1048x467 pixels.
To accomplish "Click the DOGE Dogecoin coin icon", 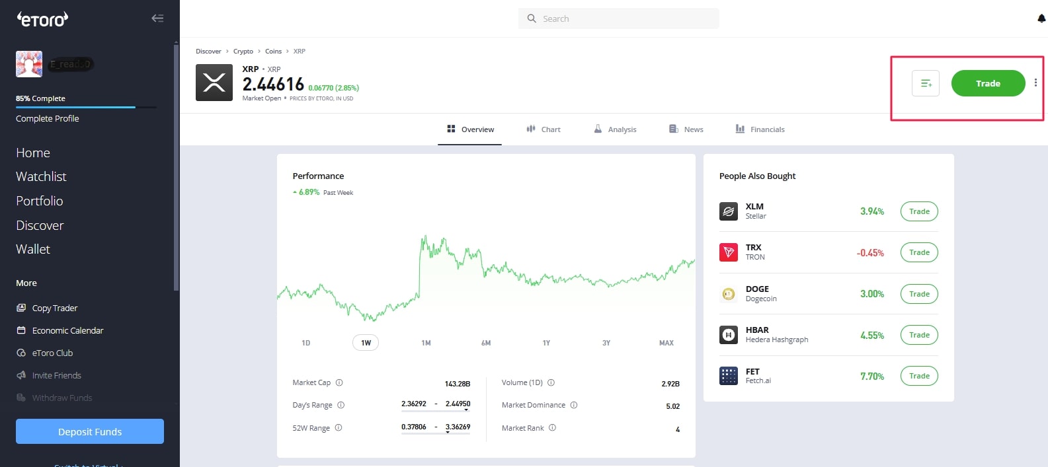I will click(729, 294).
